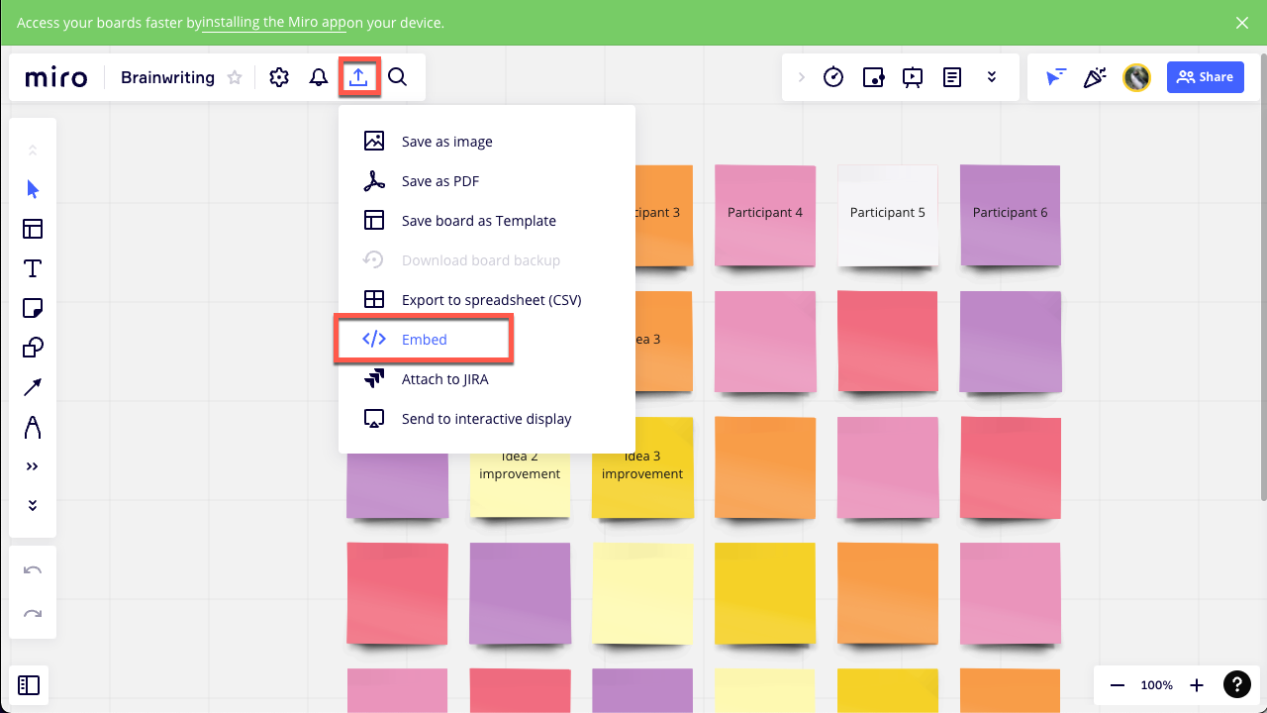The image size is (1267, 713).
Task: Open board settings gear
Action: tap(279, 77)
